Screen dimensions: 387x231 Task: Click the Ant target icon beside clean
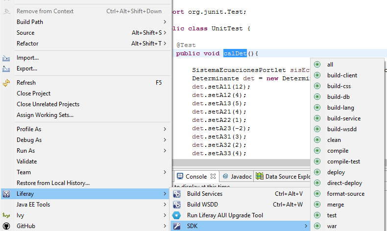coord(317,140)
